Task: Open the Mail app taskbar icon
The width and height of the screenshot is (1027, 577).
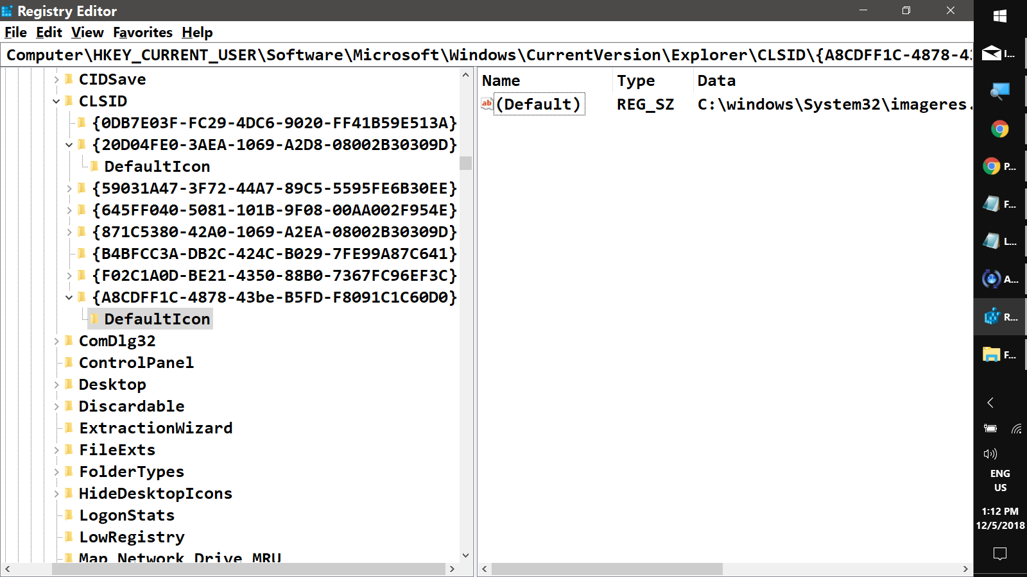Action: coord(1000,54)
